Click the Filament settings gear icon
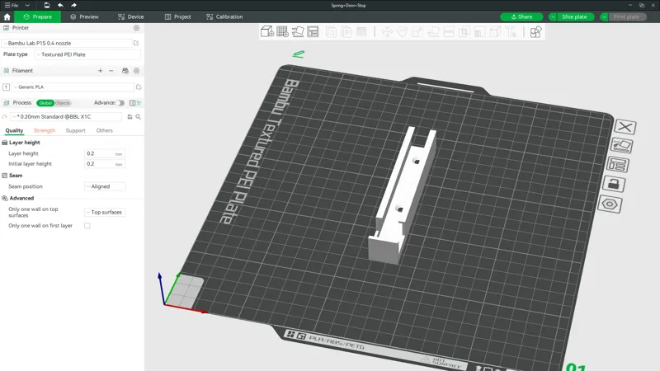 136,71
